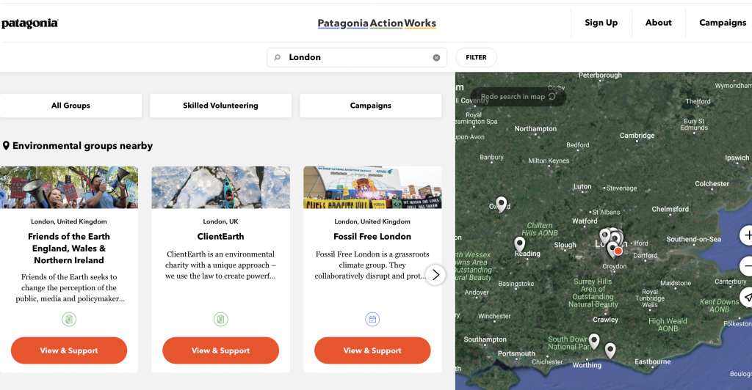Click events calendar icon on Fossil Free London card

372,319
